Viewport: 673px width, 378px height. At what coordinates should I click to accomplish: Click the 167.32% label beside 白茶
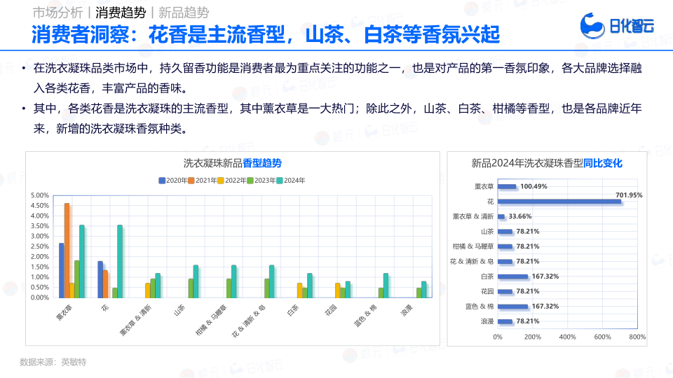(x=545, y=276)
